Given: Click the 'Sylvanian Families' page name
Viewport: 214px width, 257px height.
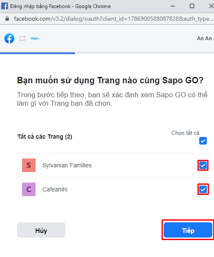Looking at the screenshot, I should click(x=67, y=165).
